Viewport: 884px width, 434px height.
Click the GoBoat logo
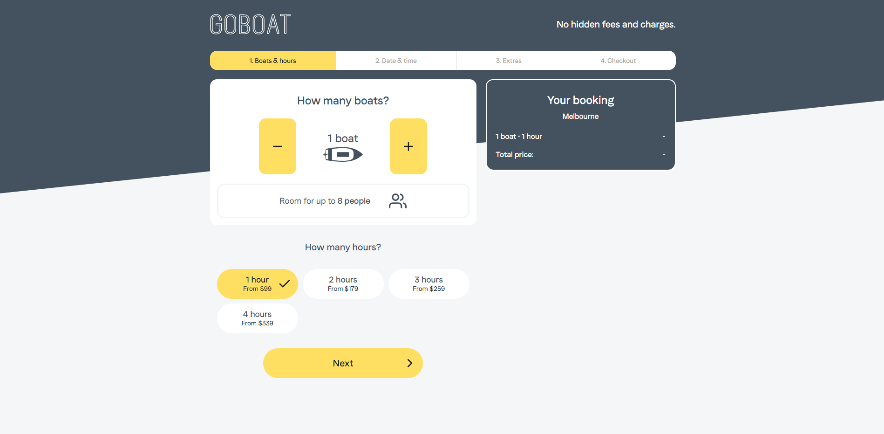click(250, 24)
